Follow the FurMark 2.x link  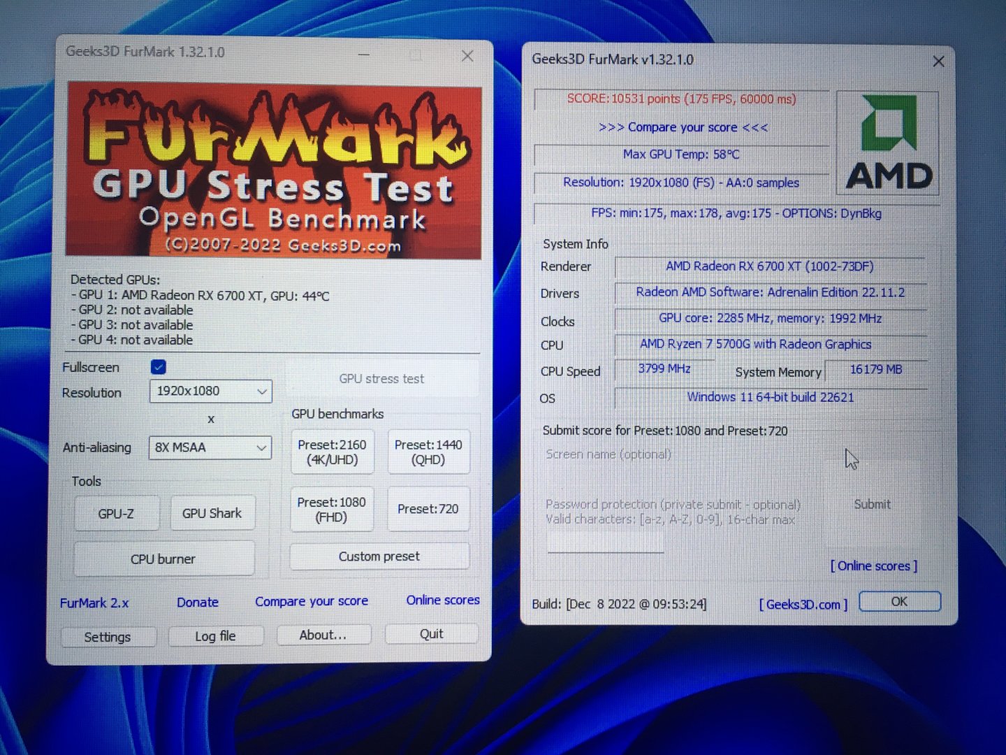94,603
